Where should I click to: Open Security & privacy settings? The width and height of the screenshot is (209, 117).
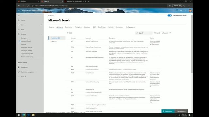pos(26,51)
